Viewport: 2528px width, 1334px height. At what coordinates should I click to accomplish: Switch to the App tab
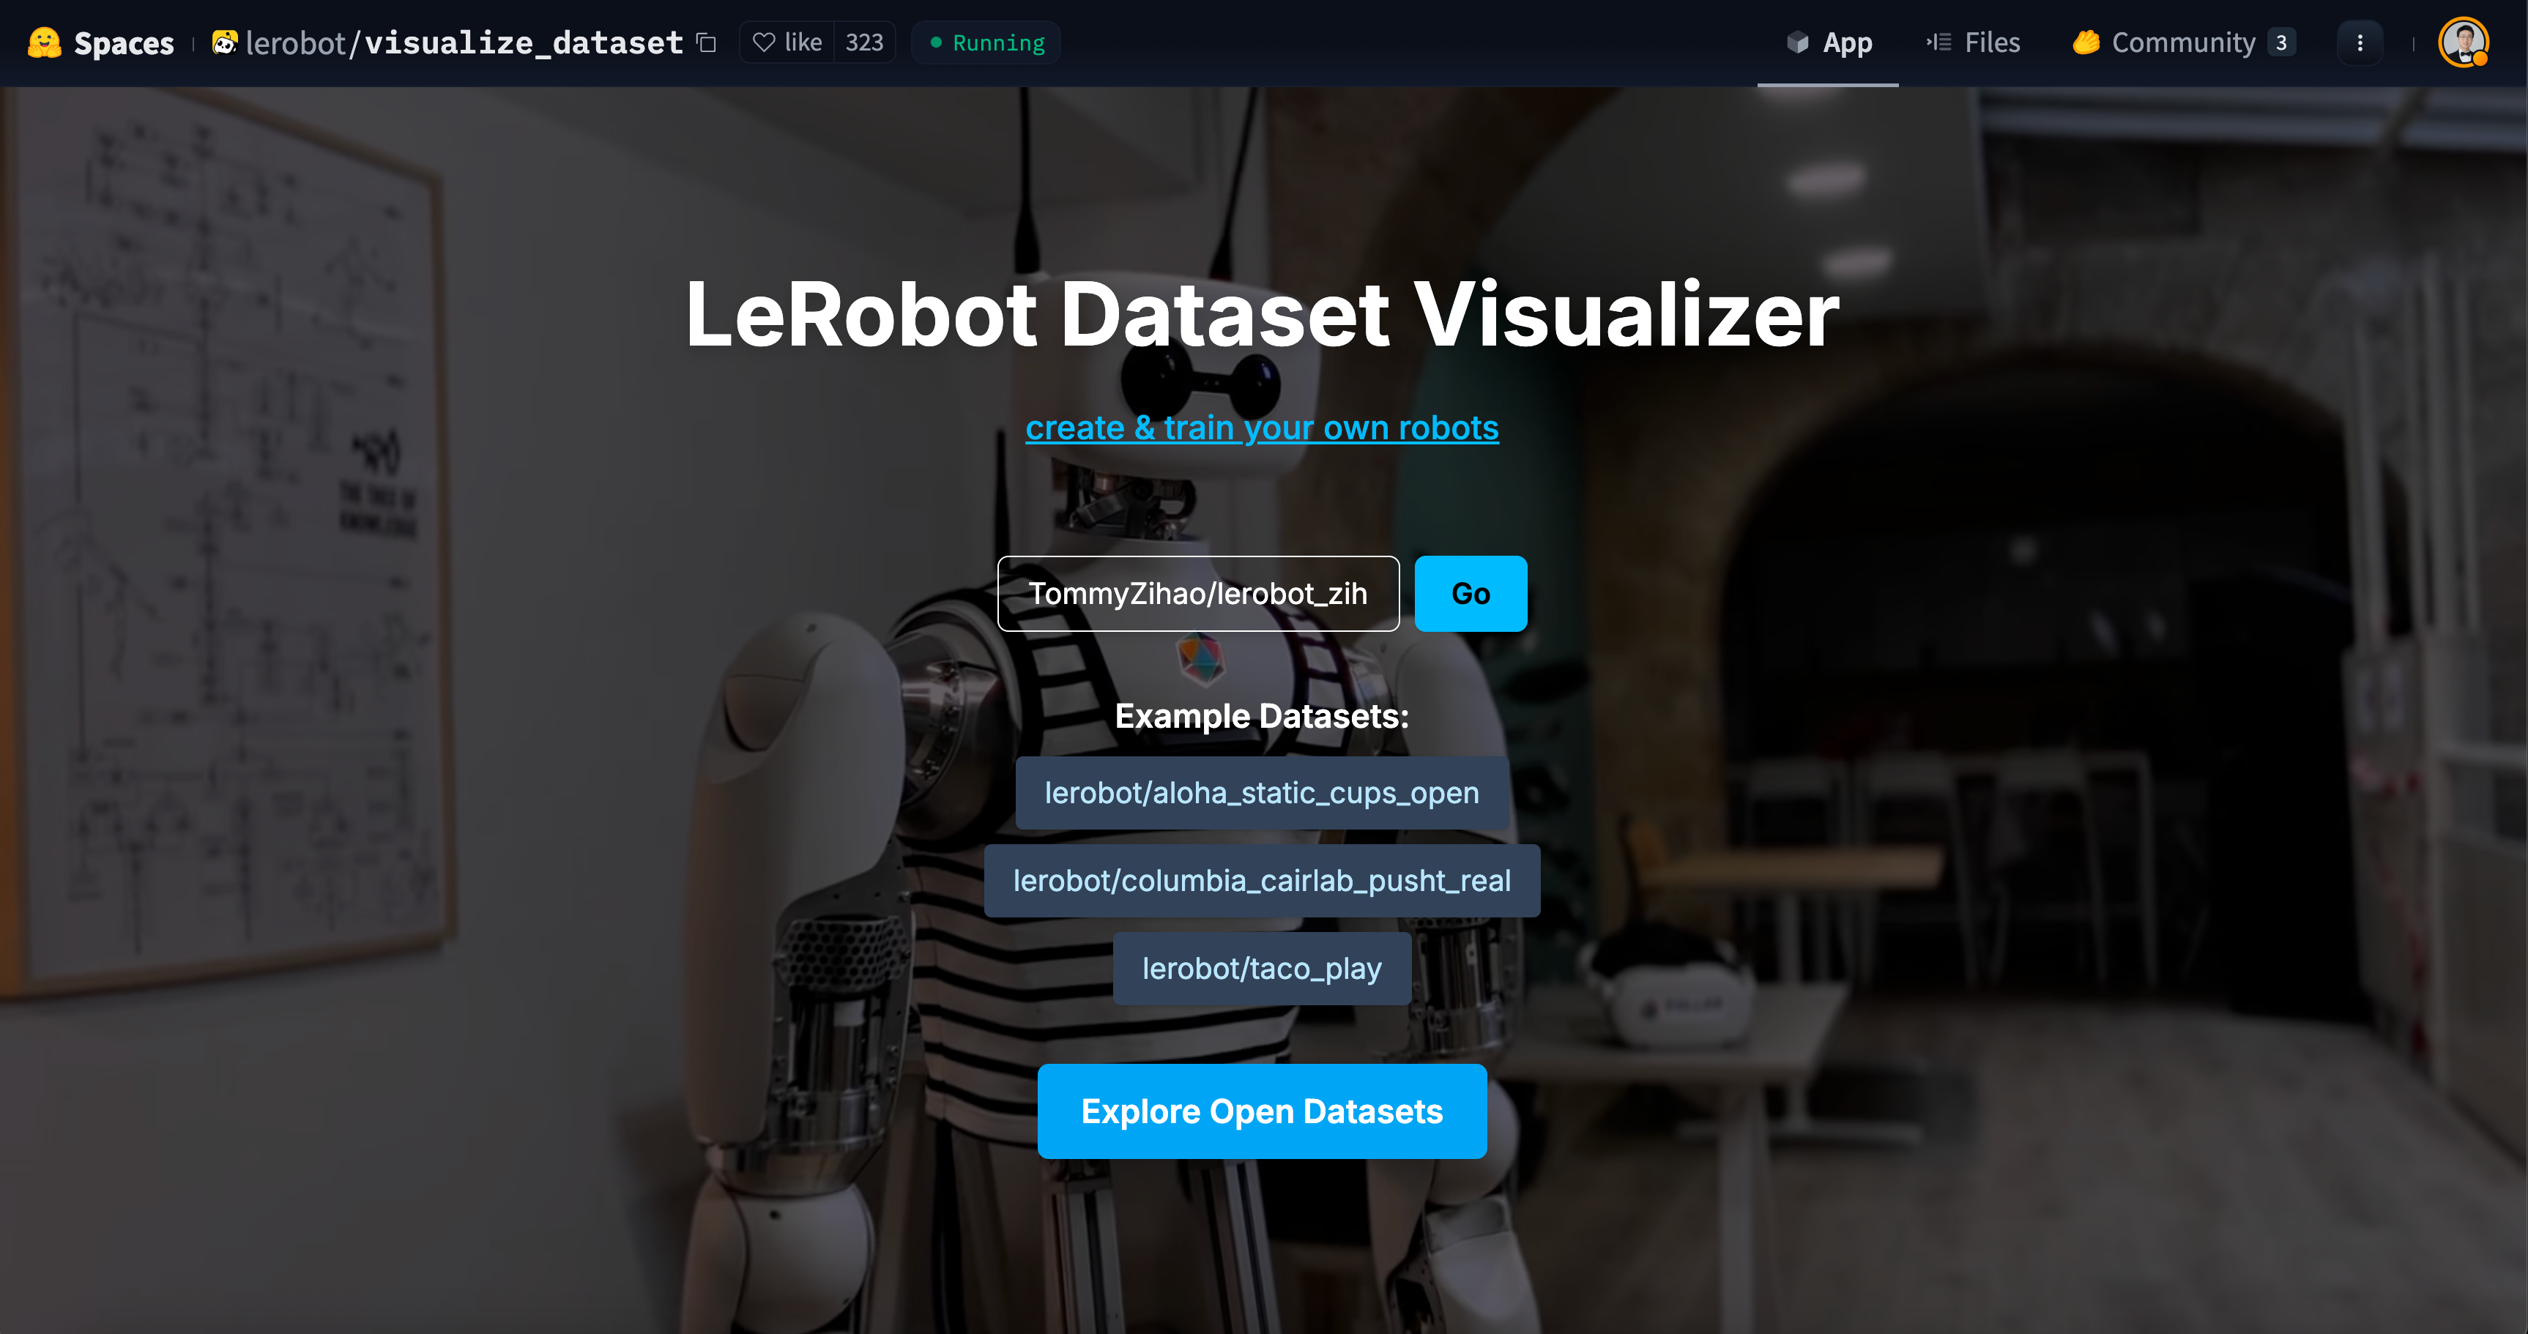(1829, 42)
